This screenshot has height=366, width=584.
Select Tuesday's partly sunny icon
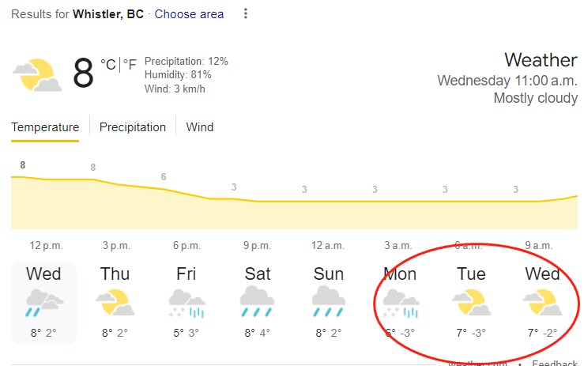[471, 302]
